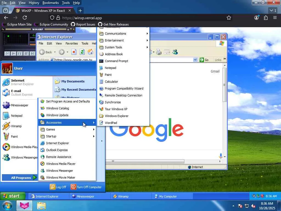Screen dimensions: 281x211
Task: Open Paint in the Accessories submenu
Action: [x=123, y=75]
